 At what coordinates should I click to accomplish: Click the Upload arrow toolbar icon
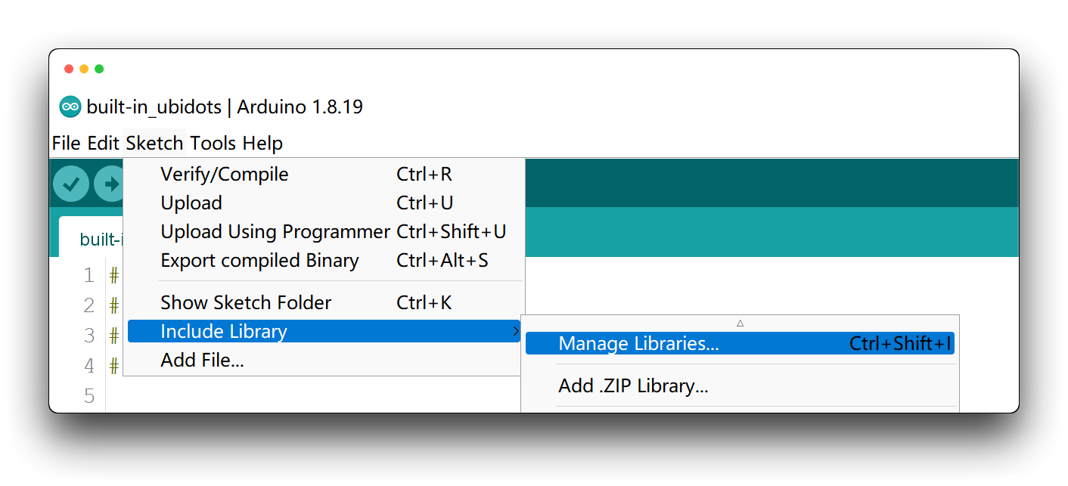click(x=109, y=184)
